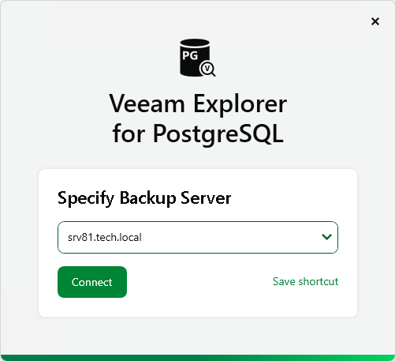
Task: Dismiss the window using the X icon
Action: pyautogui.click(x=375, y=21)
